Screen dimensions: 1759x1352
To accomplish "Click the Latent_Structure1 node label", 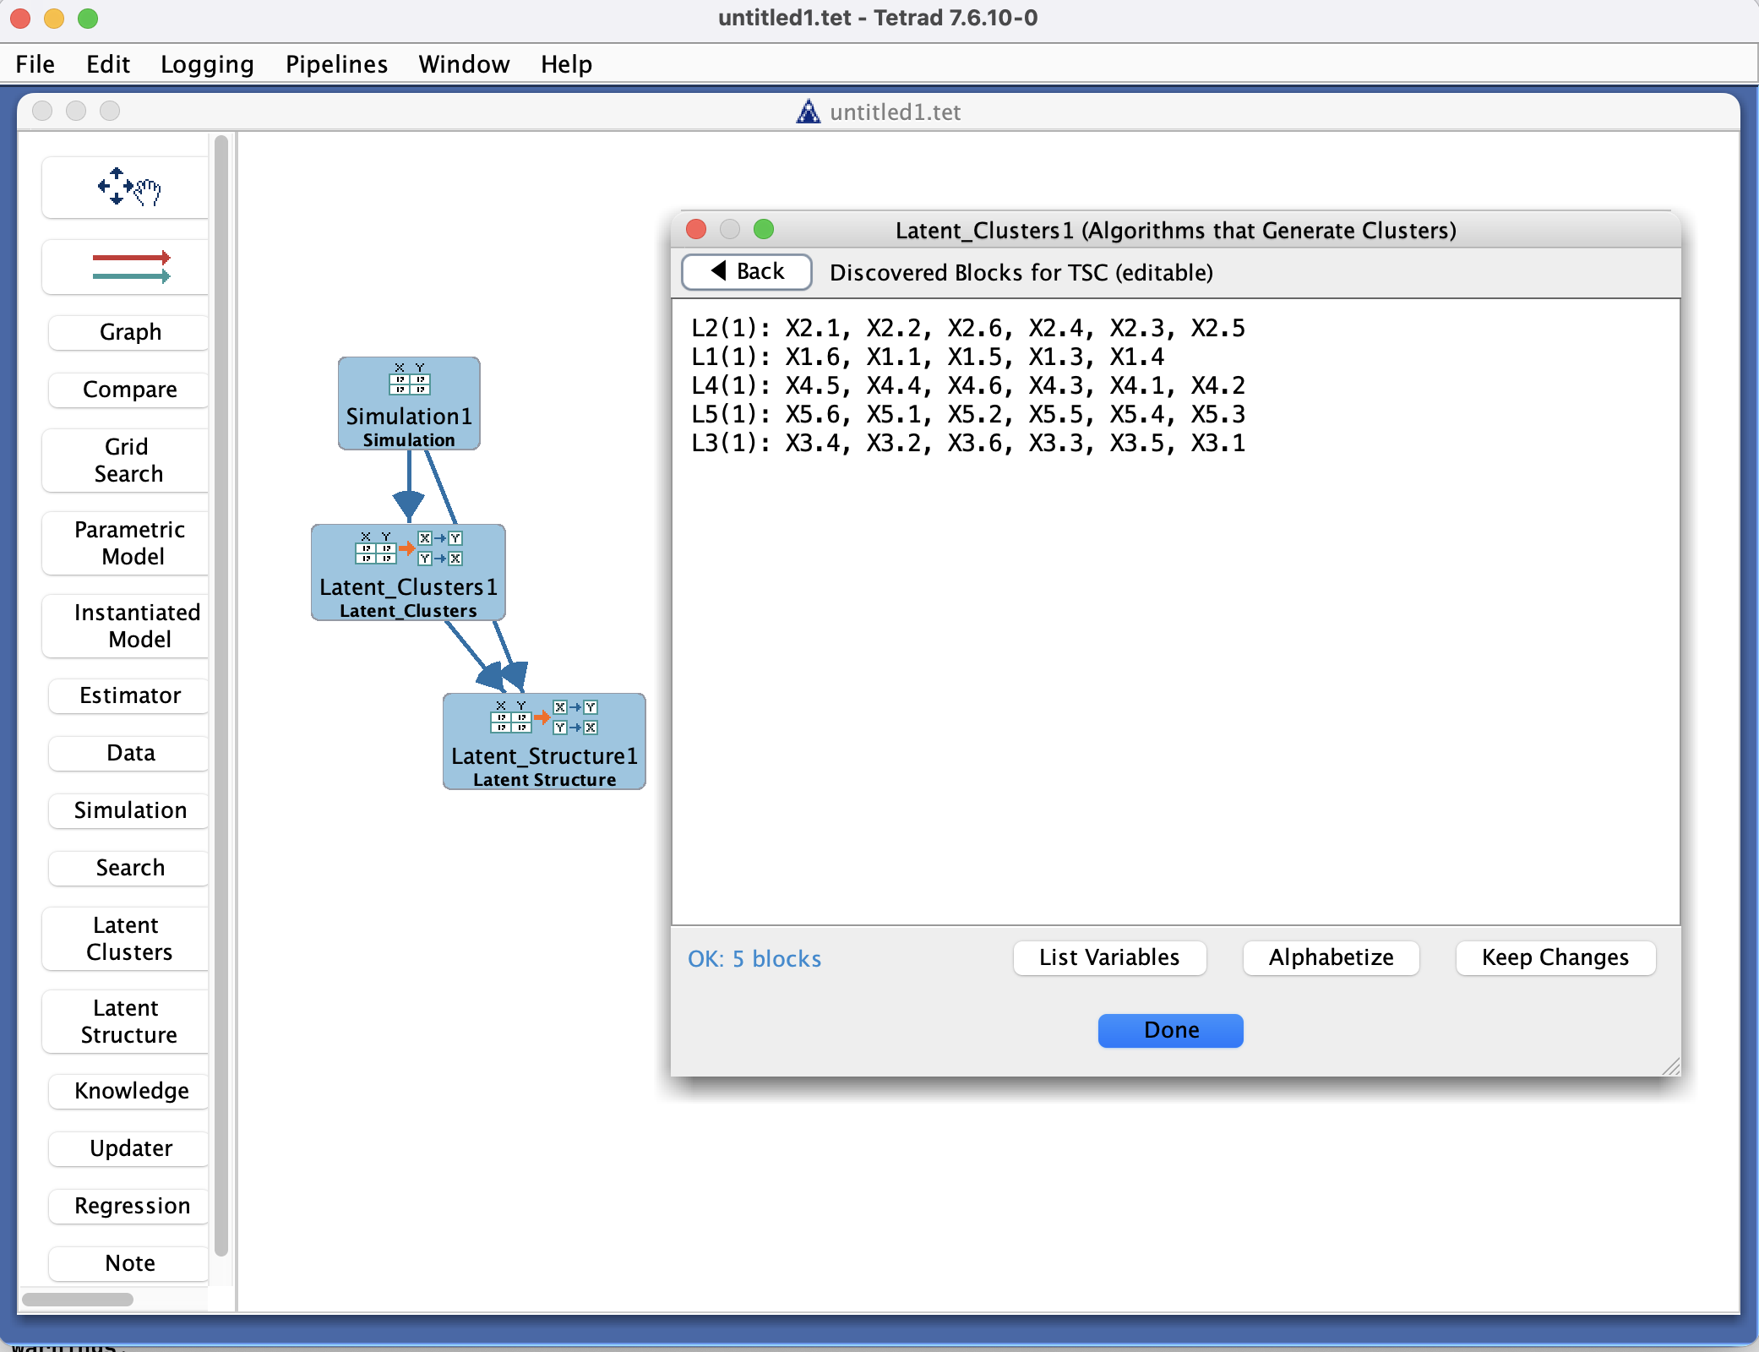I will tap(544, 756).
